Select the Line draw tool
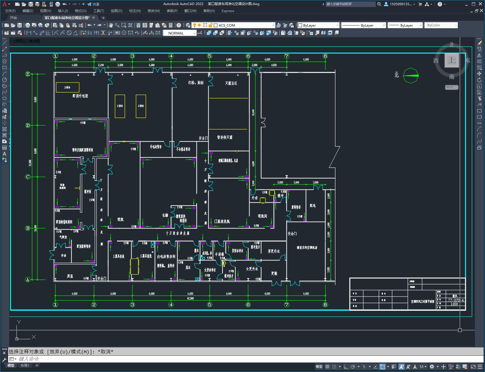Viewport: 485px width, 372px height. (4, 43)
